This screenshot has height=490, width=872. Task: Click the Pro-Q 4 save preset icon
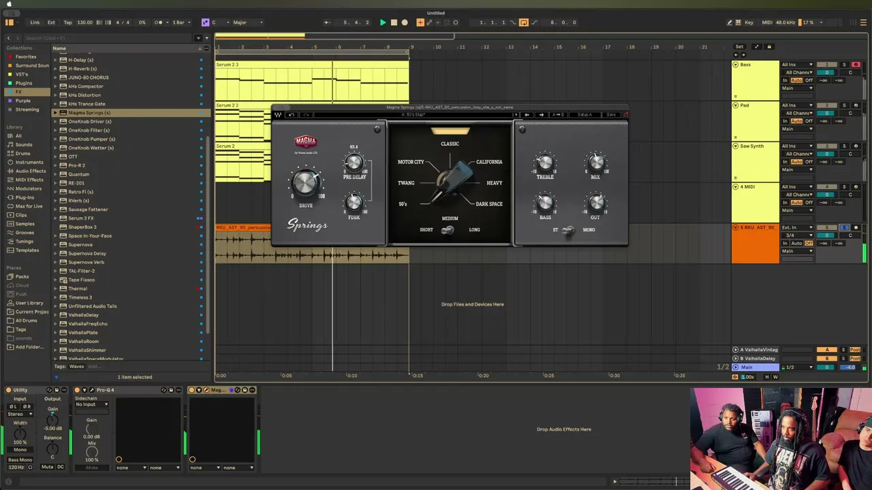point(178,390)
